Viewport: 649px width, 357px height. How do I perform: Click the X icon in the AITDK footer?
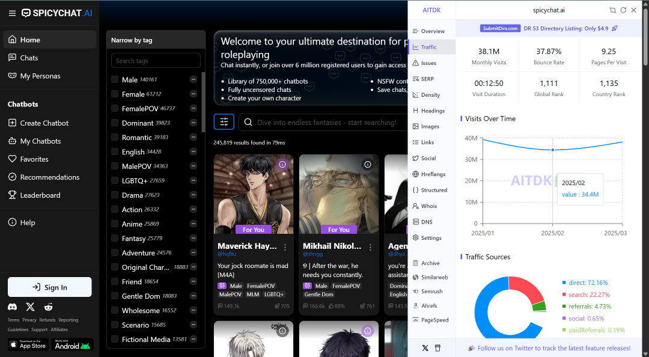point(425,348)
